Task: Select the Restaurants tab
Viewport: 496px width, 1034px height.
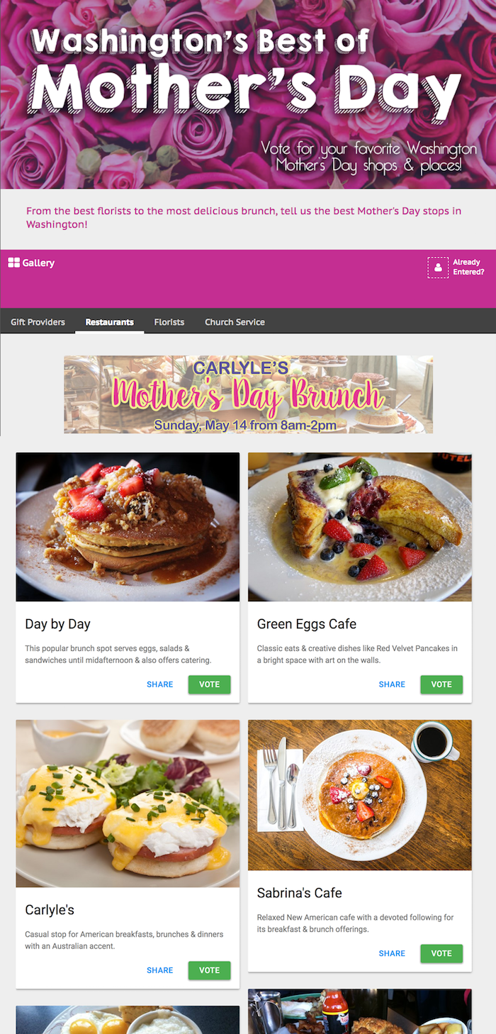Action: click(x=110, y=322)
